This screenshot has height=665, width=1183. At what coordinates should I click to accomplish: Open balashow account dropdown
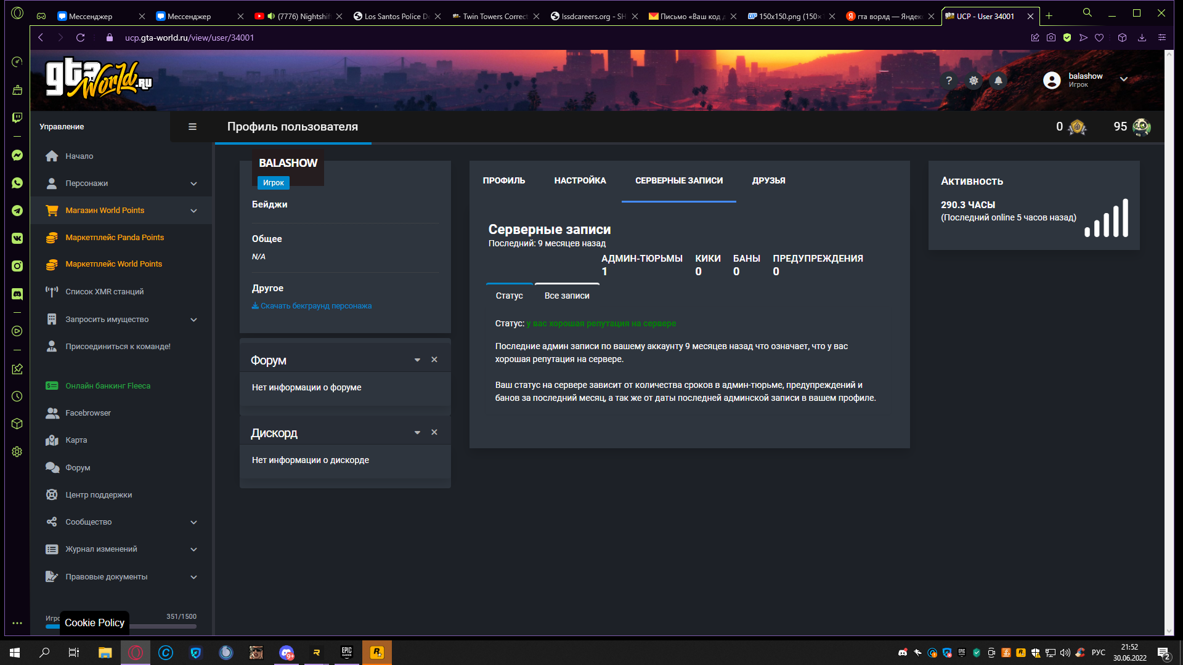[x=1124, y=79]
